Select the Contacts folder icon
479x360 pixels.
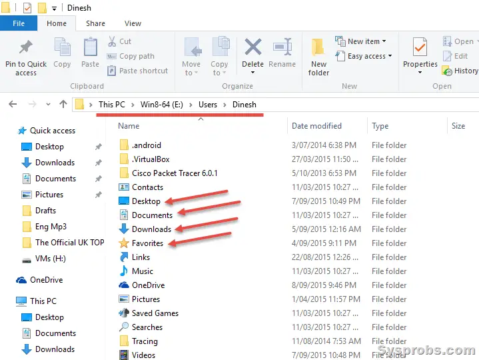coord(124,187)
